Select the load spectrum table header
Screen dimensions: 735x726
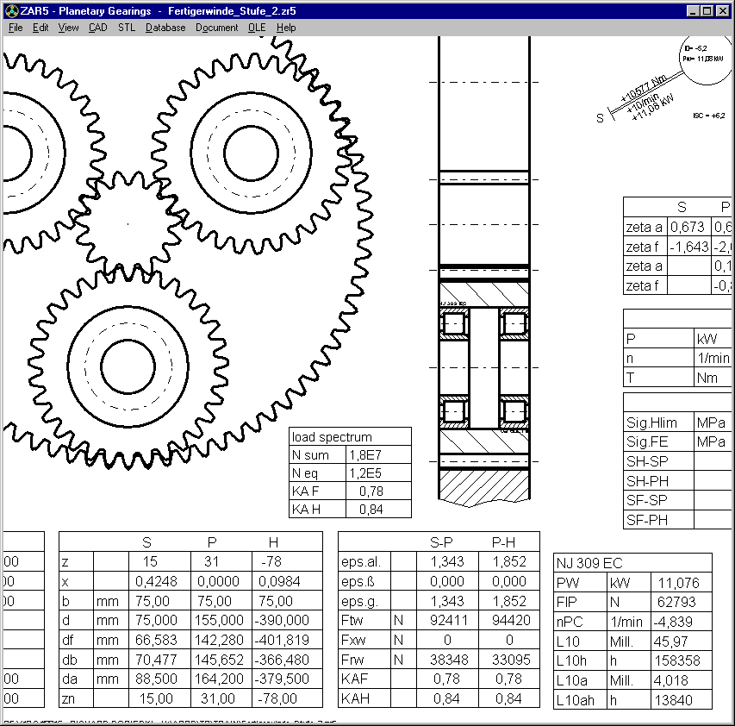point(350,437)
